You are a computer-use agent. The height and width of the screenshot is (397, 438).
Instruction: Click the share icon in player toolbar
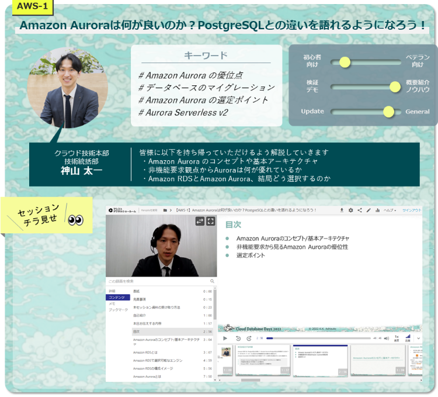click(x=359, y=210)
